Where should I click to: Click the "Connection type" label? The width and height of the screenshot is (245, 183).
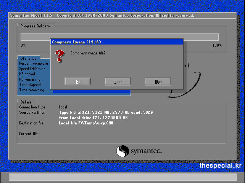click(32, 107)
